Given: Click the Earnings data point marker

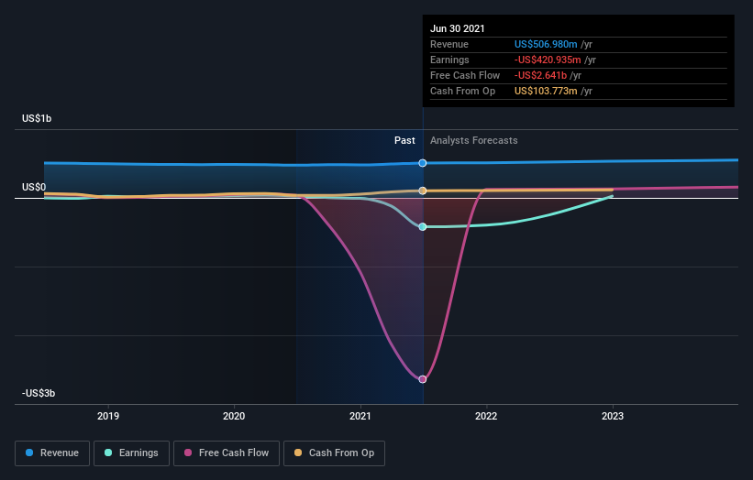Looking at the screenshot, I should tap(423, 227).
